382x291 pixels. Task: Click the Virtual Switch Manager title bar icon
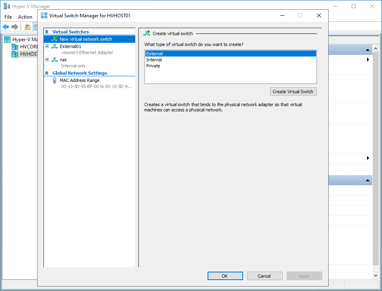44,15
